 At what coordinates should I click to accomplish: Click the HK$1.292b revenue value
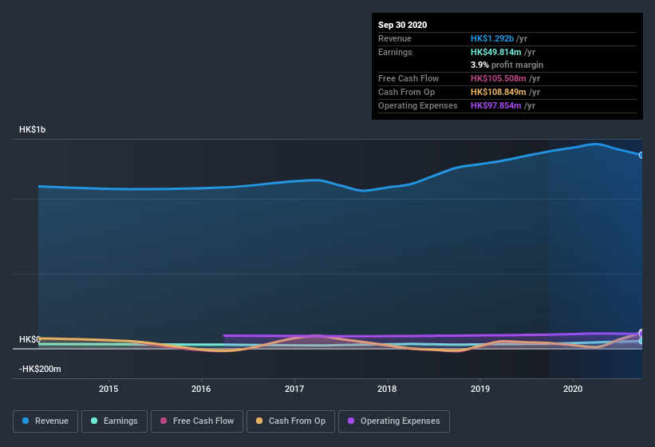pyautogui.click(x=492, y=38)
